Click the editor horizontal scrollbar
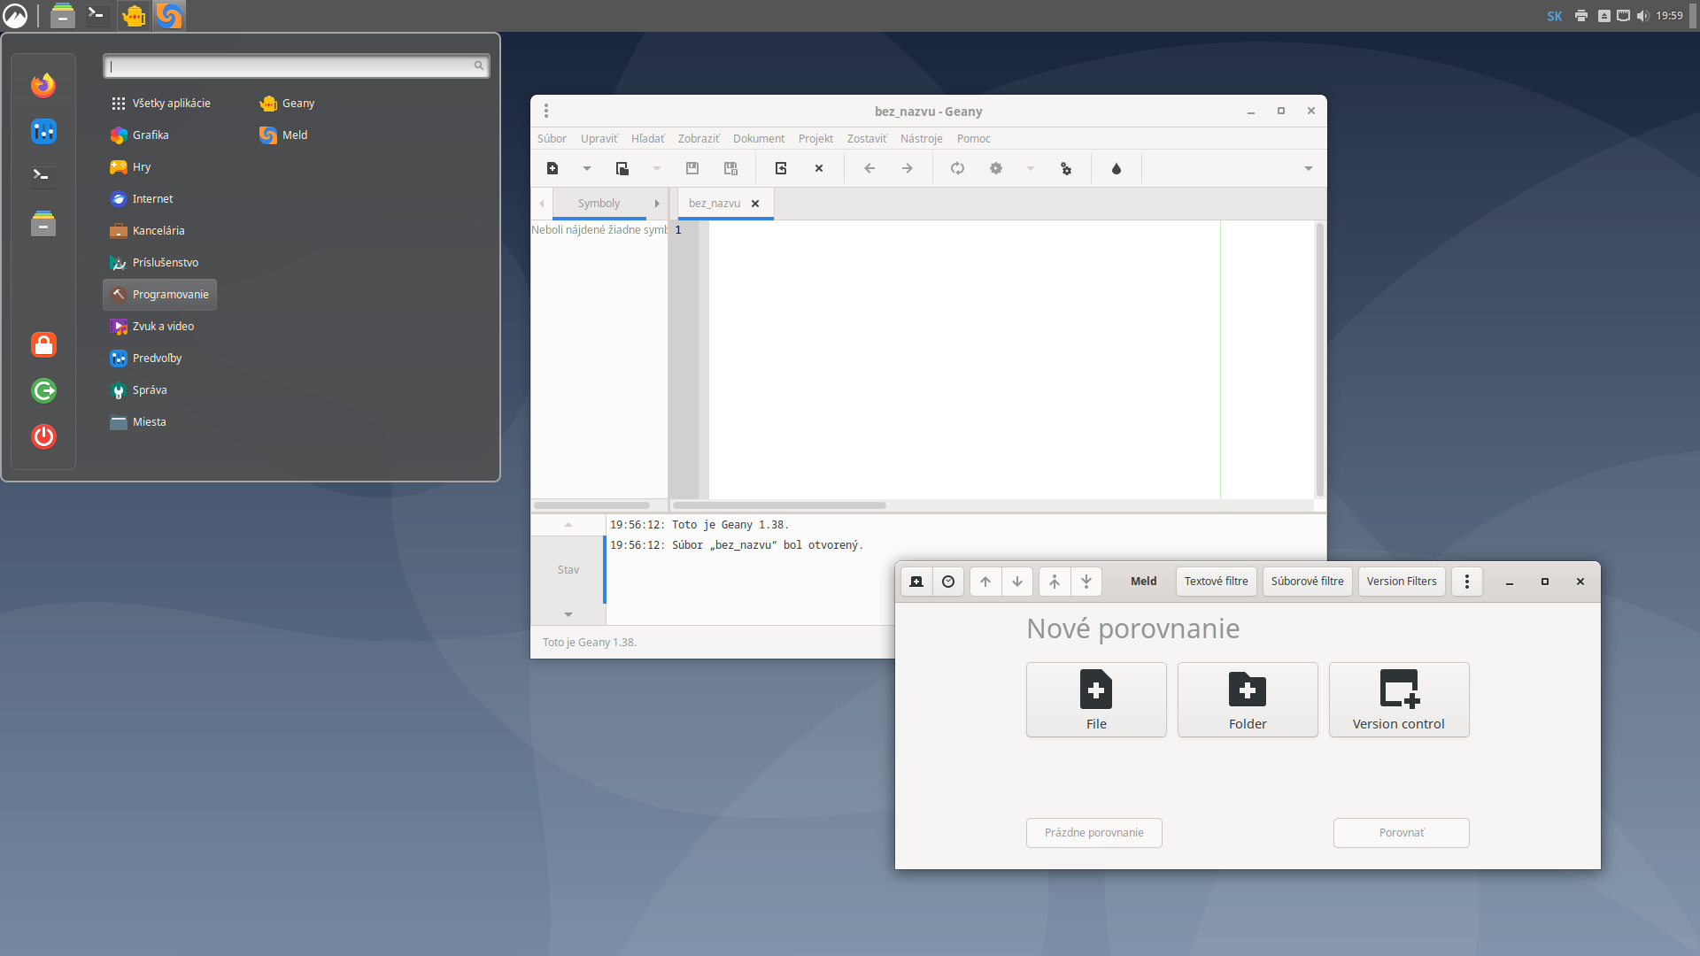The width and height of the screenshot is (1700, 956). point(779,505)
